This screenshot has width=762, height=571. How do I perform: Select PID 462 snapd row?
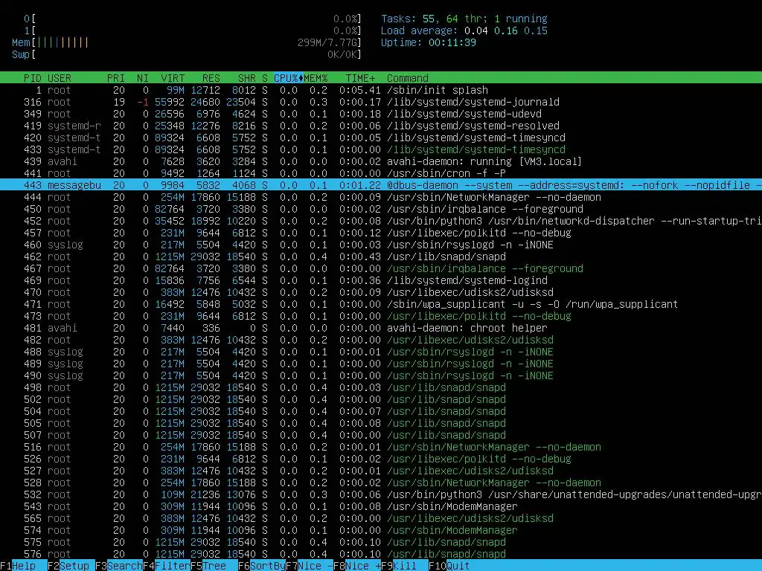click(381, 257)
